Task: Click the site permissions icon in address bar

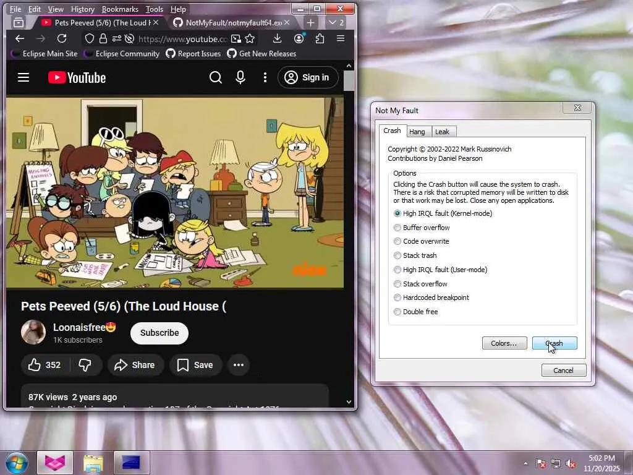Action: coord(117,38)
